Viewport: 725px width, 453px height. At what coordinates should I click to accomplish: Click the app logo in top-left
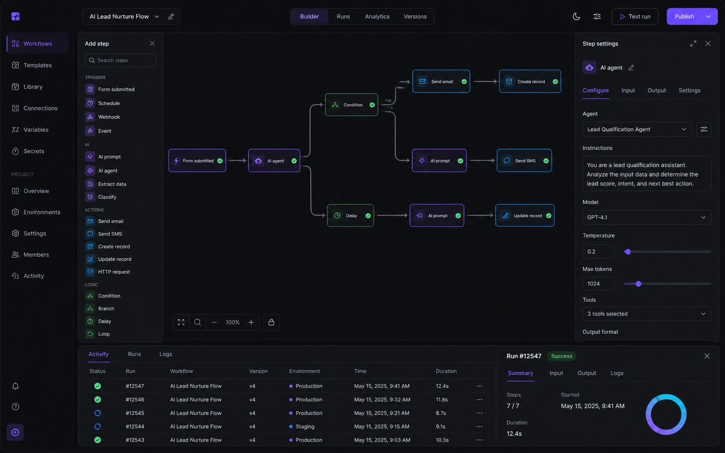[x=16, y=16]
